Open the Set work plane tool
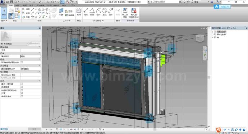Viewport: 248px width, 134px height. coord(61,12)
